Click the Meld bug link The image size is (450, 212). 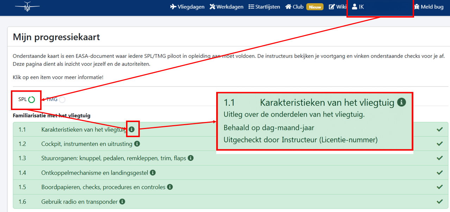tap(429, 7)
